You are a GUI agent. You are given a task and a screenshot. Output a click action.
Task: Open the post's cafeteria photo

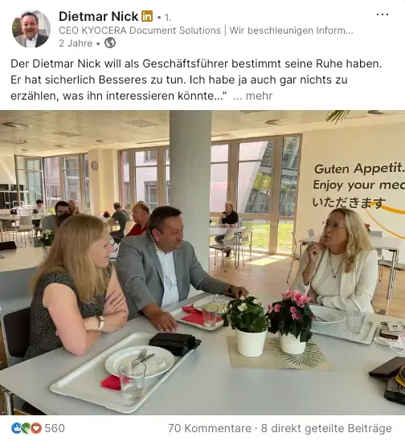click(202, 262)
